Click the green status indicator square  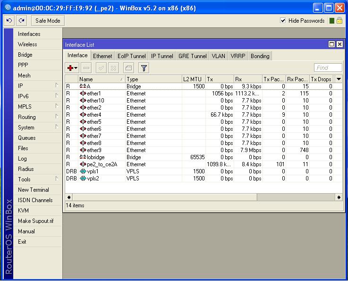tap(332, 21)
